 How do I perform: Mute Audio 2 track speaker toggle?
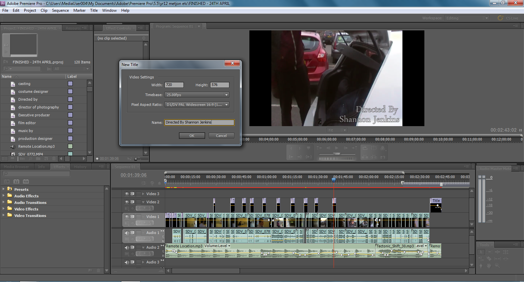tap(127, 247)
